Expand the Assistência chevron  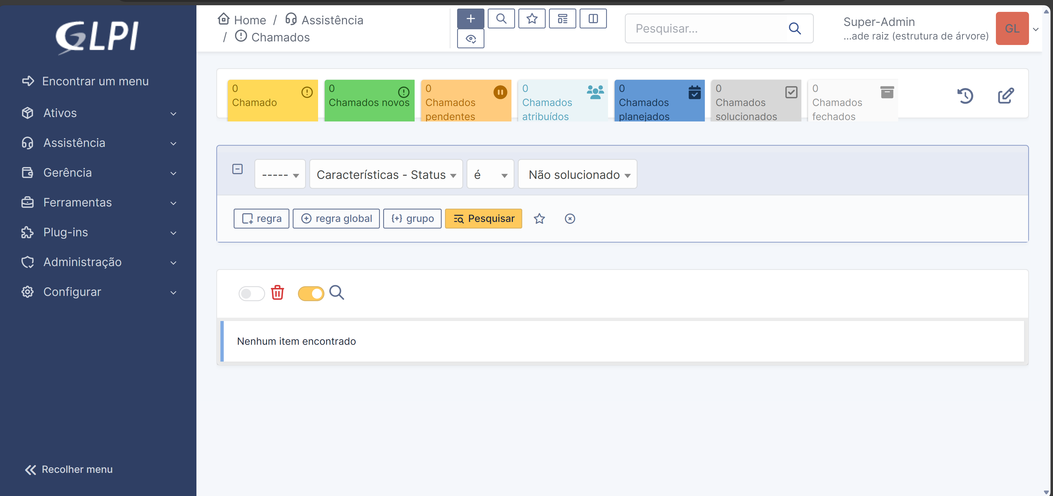[173, 144]
